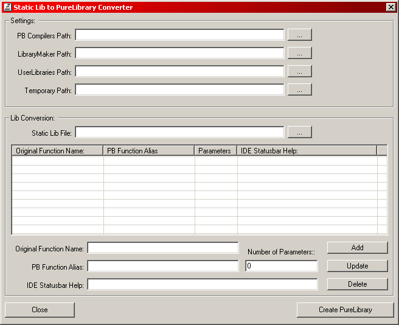Click the Static Lib File field
This screenshot has width=399, height=325.
[179, 132]
